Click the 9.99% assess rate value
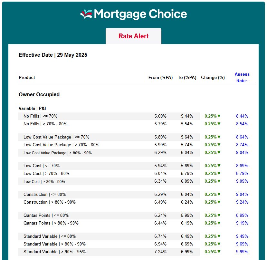Screen dimensions: 267x260 pos(242,252)
